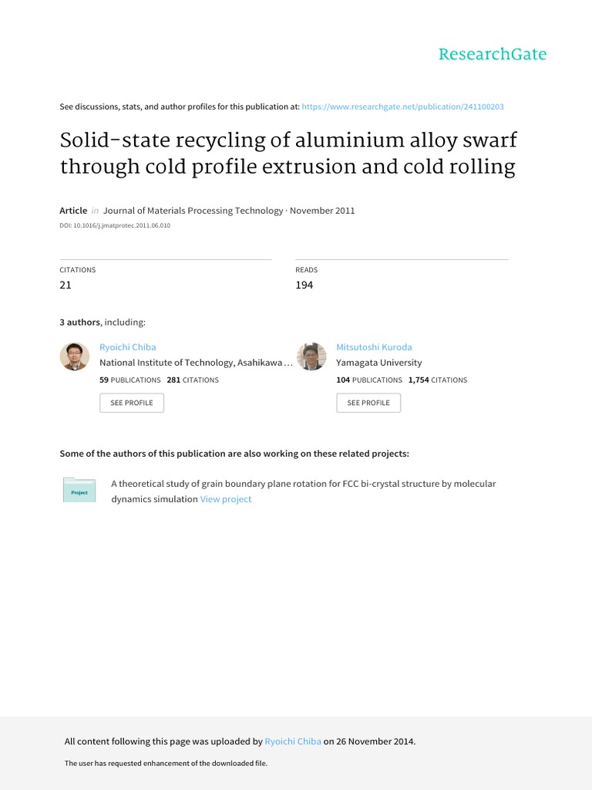Viewport: 592px width, 790px height.
Task: Click the green Project icon
Action: coord(79,491)
